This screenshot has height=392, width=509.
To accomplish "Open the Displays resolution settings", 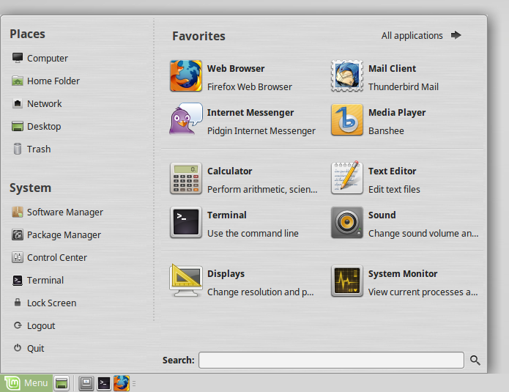I will pyautogui.click(x=186, y=282).
